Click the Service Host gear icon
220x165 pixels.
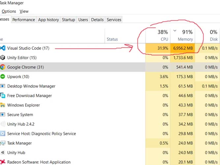(3, 134)
